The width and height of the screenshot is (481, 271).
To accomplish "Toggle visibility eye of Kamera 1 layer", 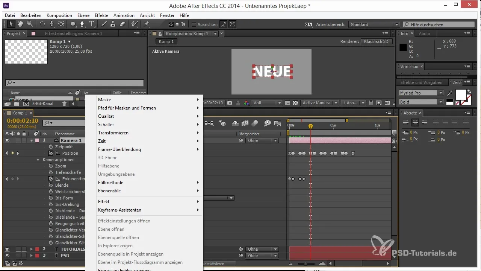I will (x=7, y=140).
